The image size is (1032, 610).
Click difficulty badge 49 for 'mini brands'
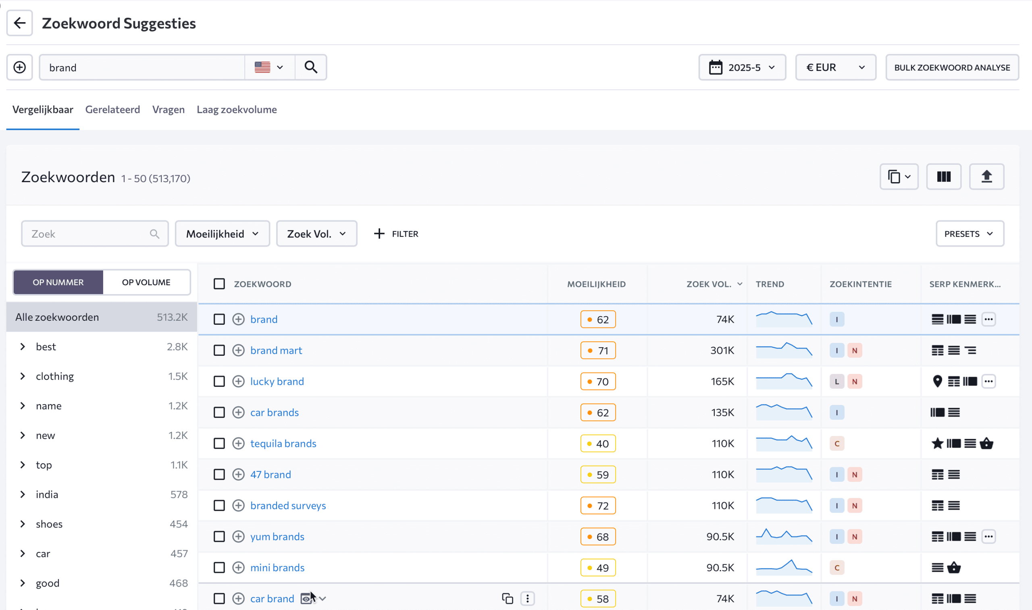(x=598, y=568)
